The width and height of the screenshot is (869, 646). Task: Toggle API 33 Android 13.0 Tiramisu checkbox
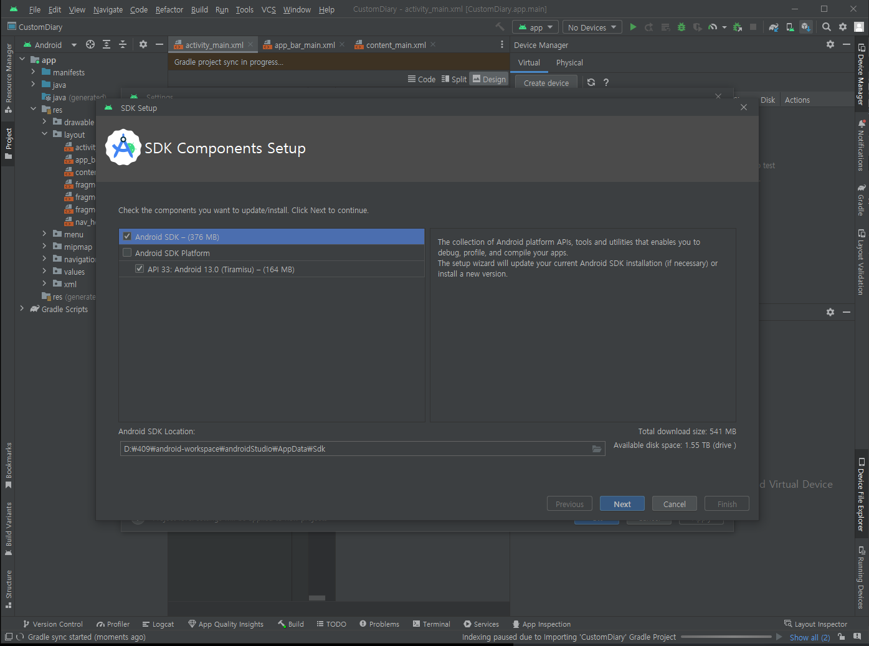[140, 269]
